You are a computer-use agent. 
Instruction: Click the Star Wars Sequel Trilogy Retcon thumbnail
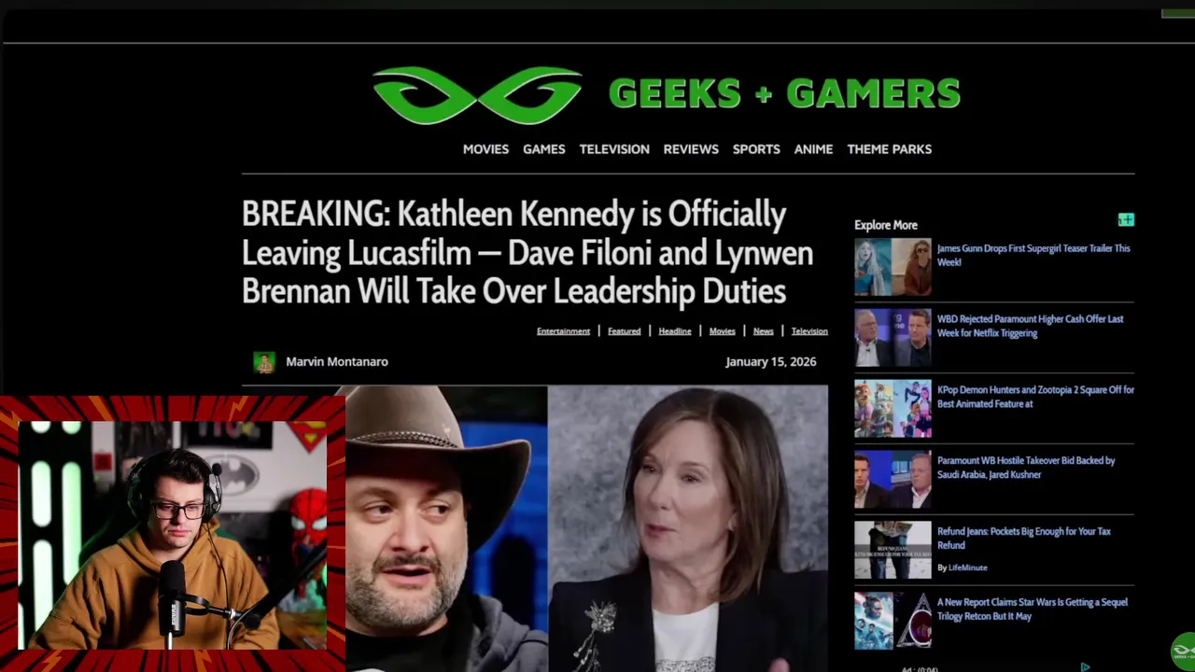(893, 621)
